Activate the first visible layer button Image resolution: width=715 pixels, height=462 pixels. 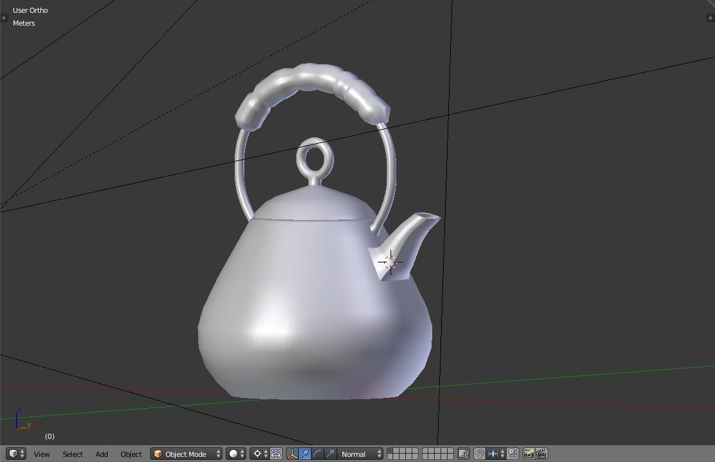click(x=391, y=450)
